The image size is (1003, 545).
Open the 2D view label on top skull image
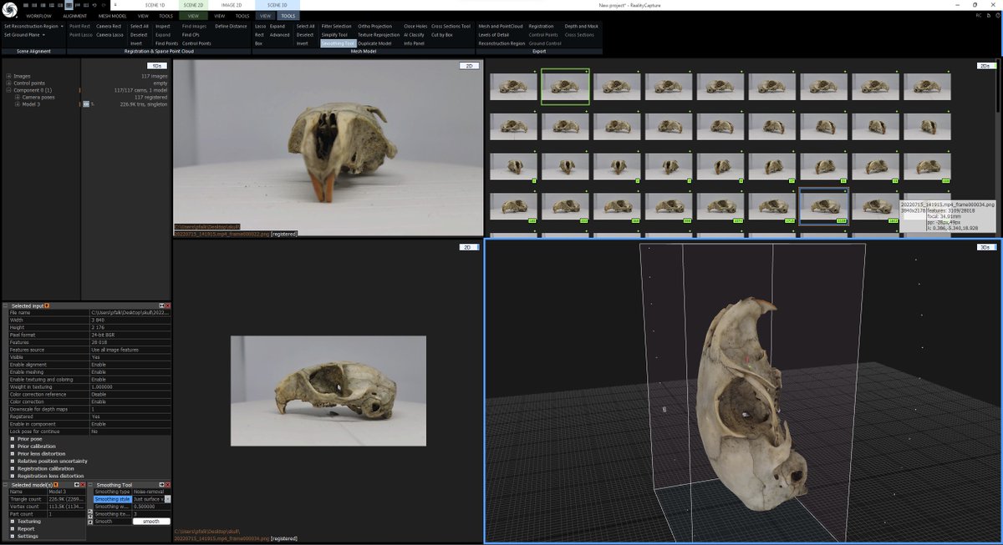[x=469, y=65]
